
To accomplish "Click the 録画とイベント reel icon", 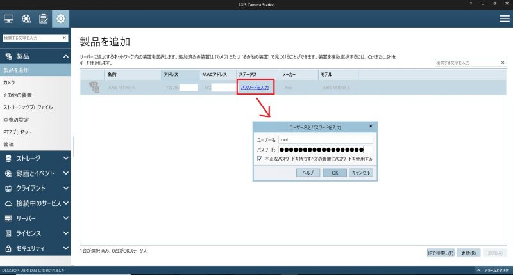I will (x=8, y=173).
